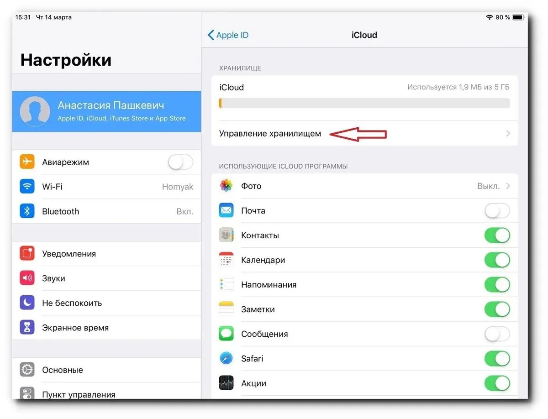Expand Фото settings via Выкл. chevron
548x419 pixels.
coord(508,186)
